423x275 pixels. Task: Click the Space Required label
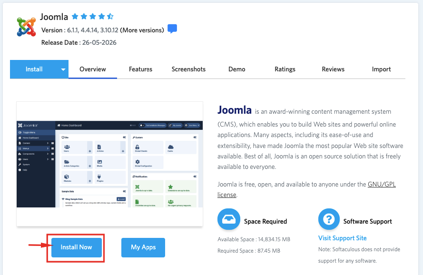(x=266, y=222)
